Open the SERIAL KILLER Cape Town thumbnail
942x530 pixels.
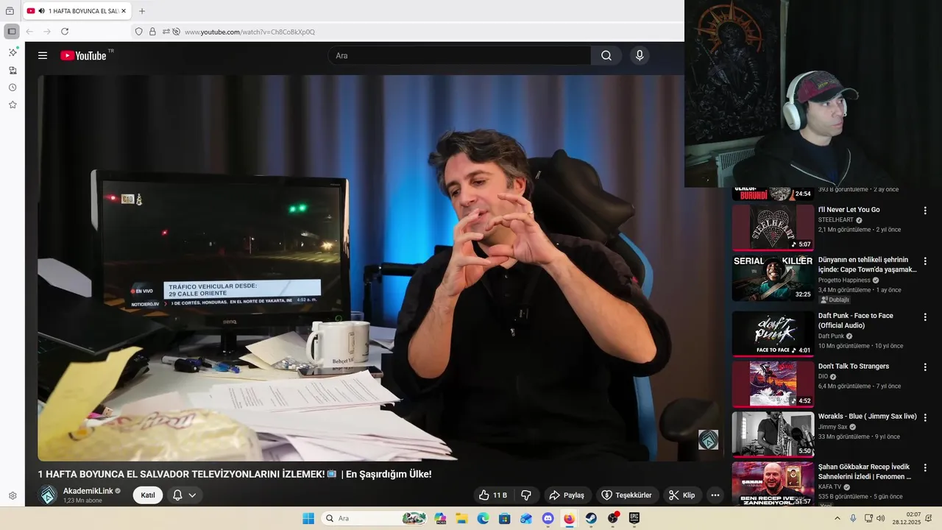773,278
